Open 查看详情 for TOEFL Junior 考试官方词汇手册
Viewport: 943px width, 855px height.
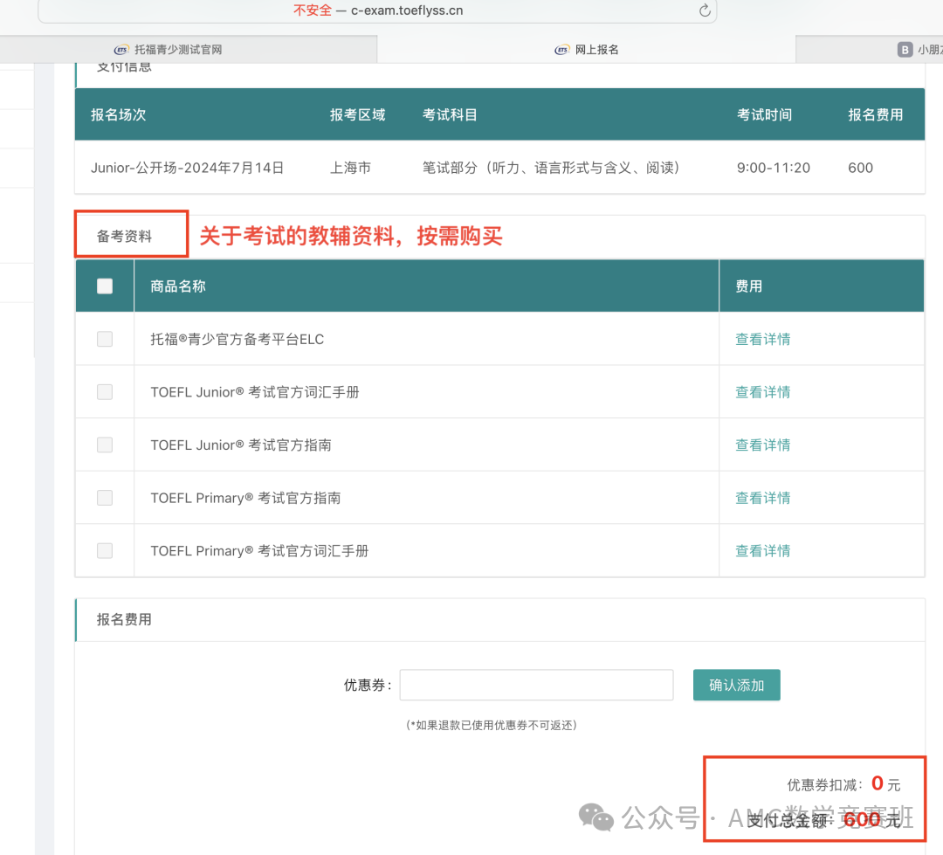(762, 392)
